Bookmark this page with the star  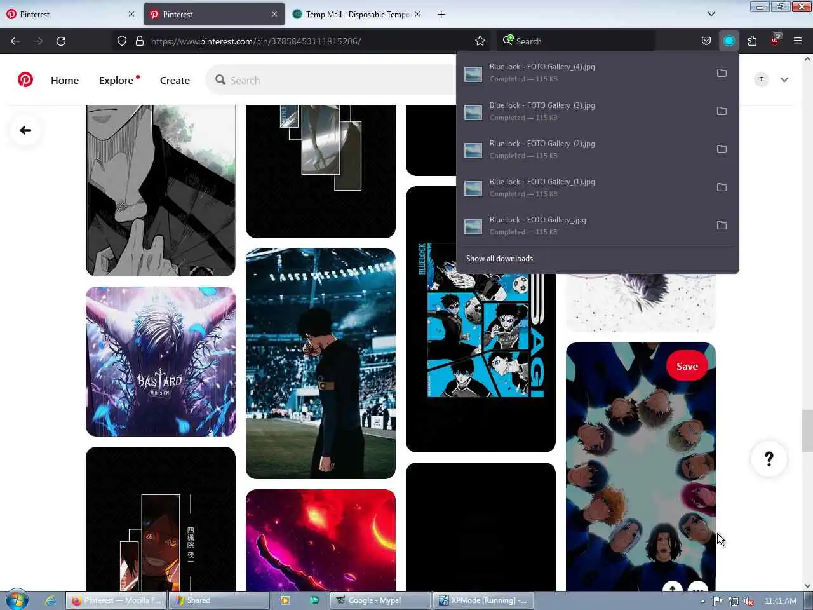coord(480,41)
